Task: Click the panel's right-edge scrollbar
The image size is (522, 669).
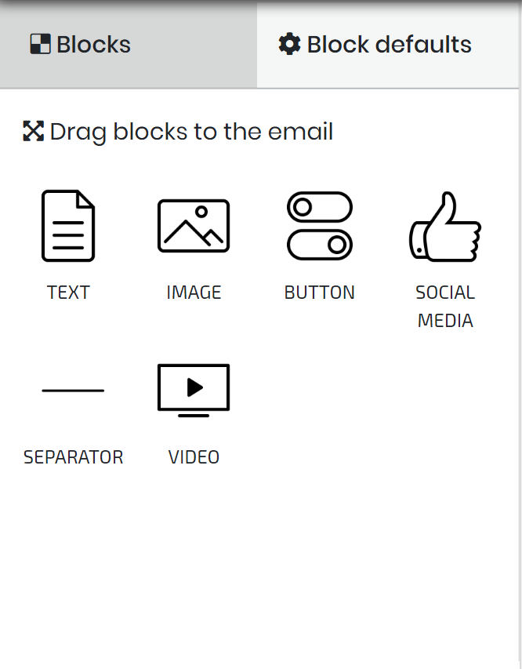Action: point(520,334)
